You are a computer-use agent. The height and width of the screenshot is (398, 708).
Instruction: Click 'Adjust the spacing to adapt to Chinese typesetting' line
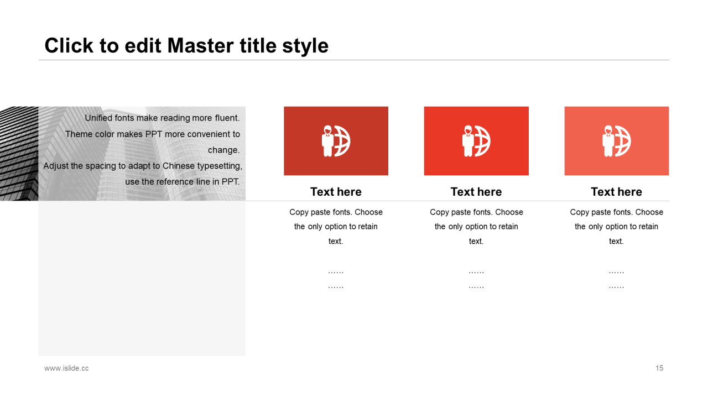click(143, 166)
